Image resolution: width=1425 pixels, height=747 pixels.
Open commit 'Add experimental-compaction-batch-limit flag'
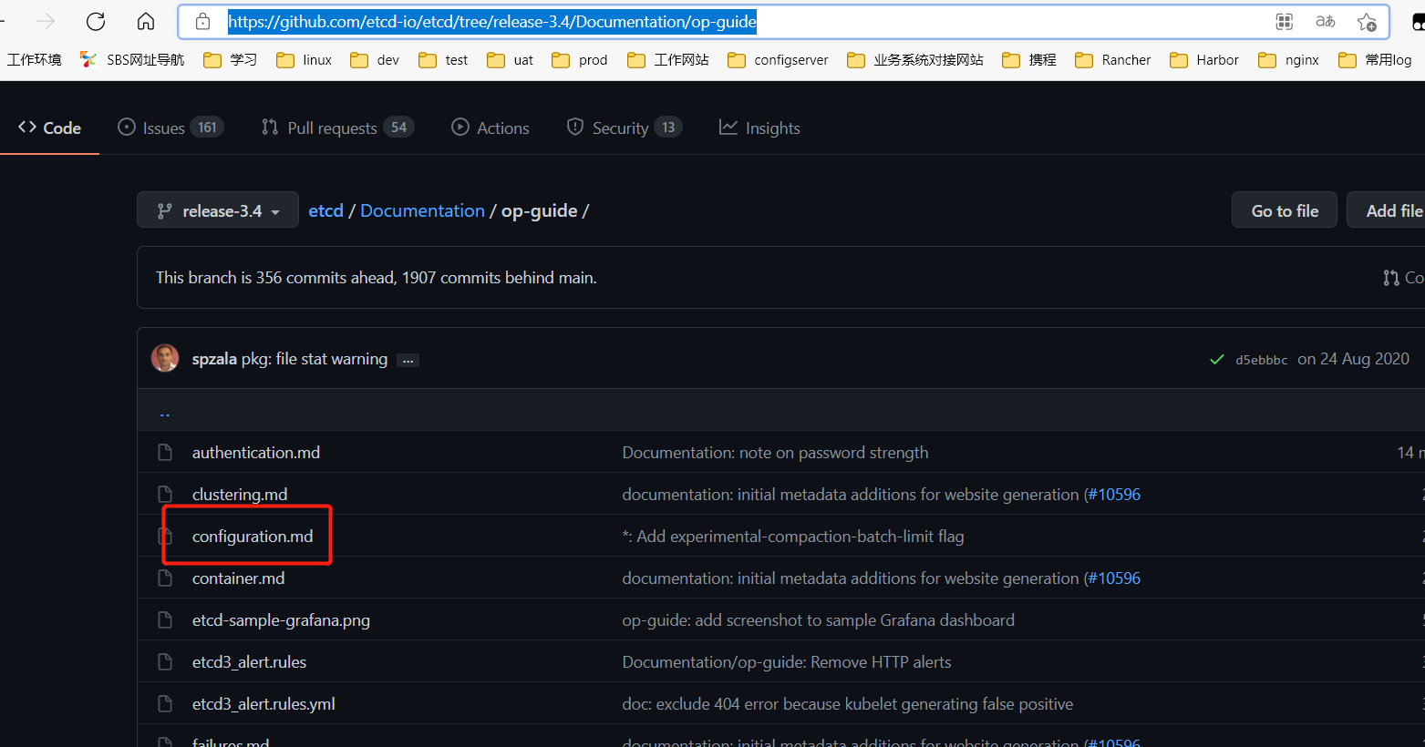(793, 537)
